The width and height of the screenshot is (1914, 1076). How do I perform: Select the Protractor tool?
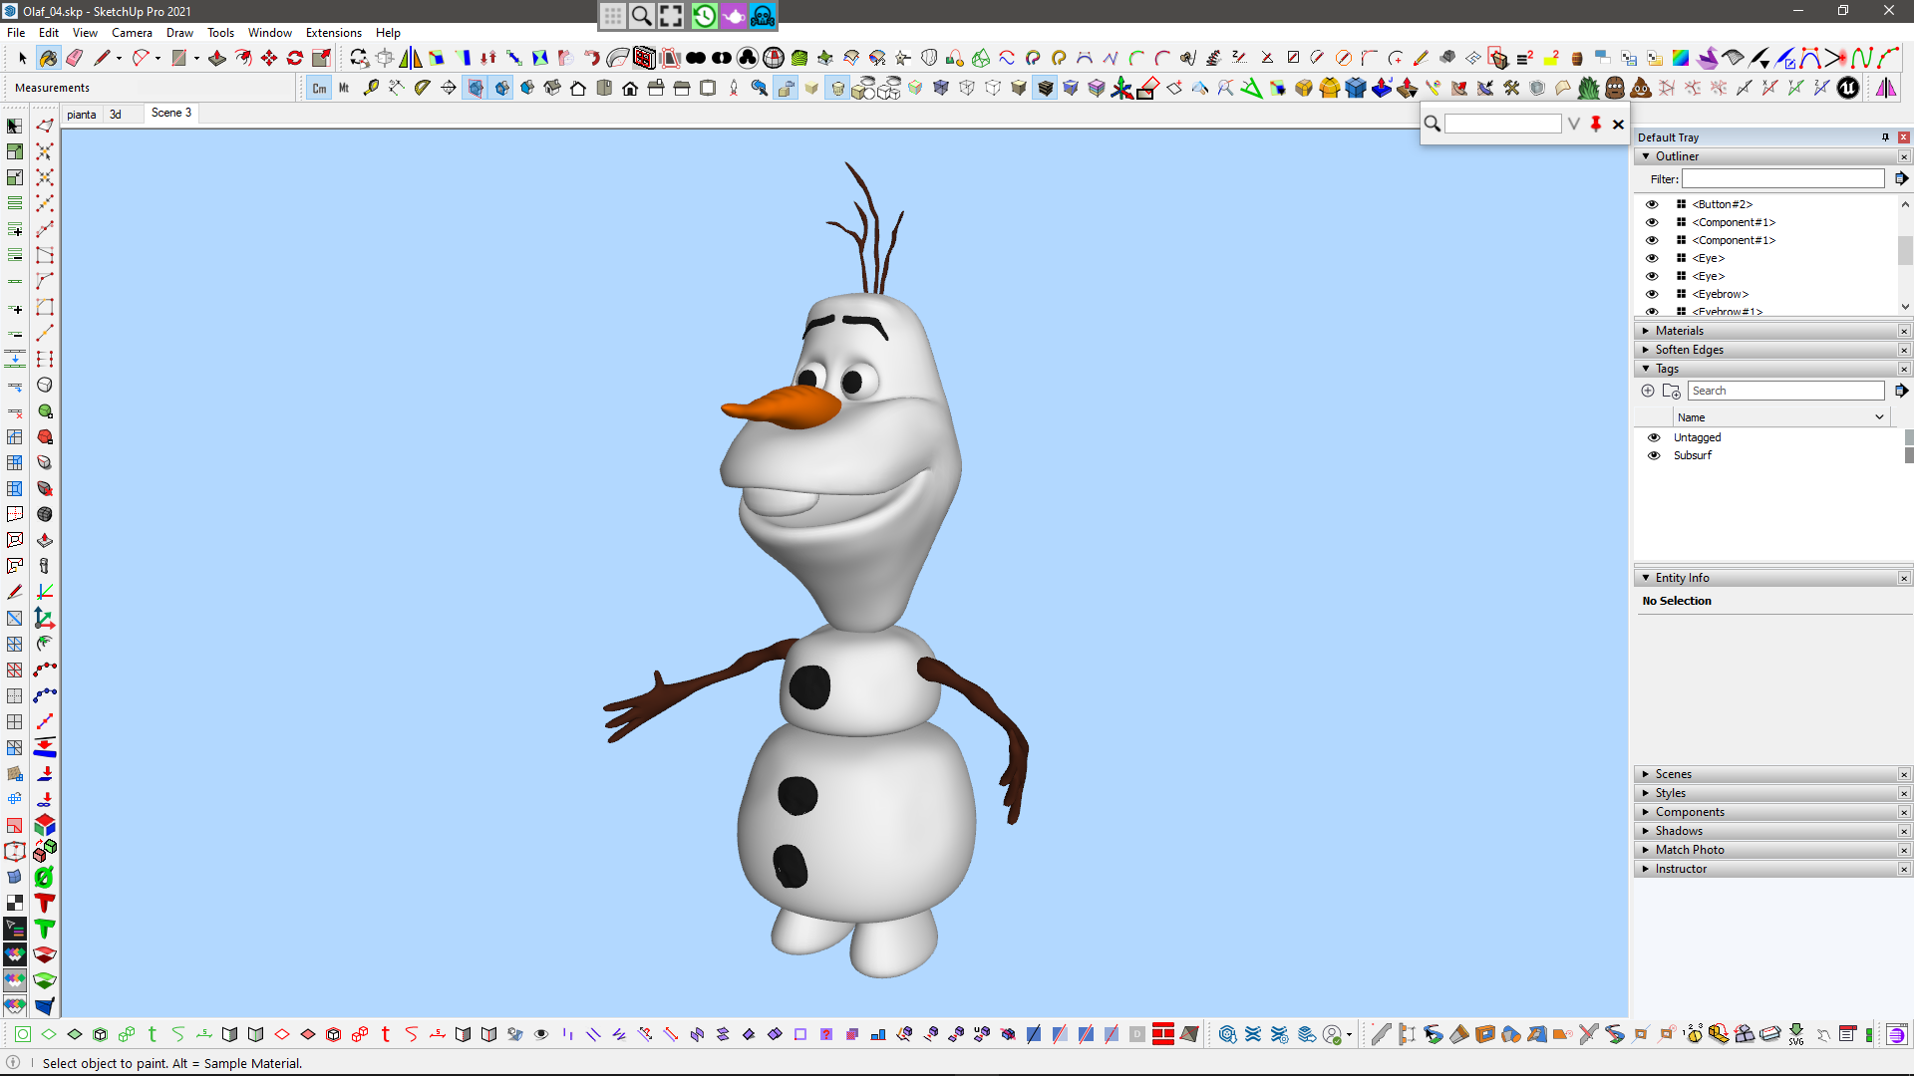pos(423,88)
